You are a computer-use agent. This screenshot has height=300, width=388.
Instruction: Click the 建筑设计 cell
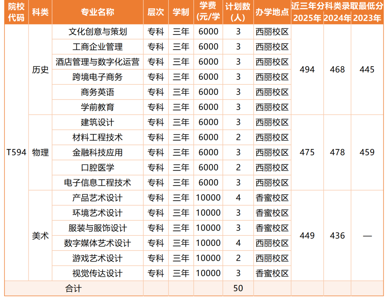tap(98, 122)
